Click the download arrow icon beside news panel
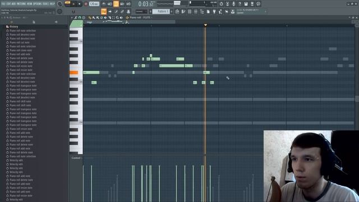 [x=233, y=11]
